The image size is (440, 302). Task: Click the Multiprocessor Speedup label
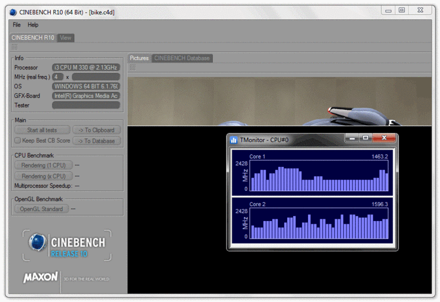(x=43, y=186)
